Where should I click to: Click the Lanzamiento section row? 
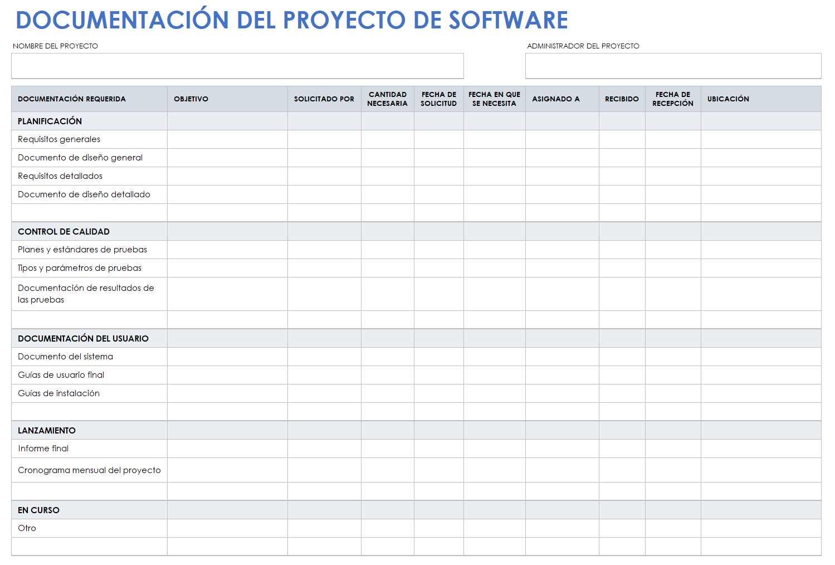point(416,430)
